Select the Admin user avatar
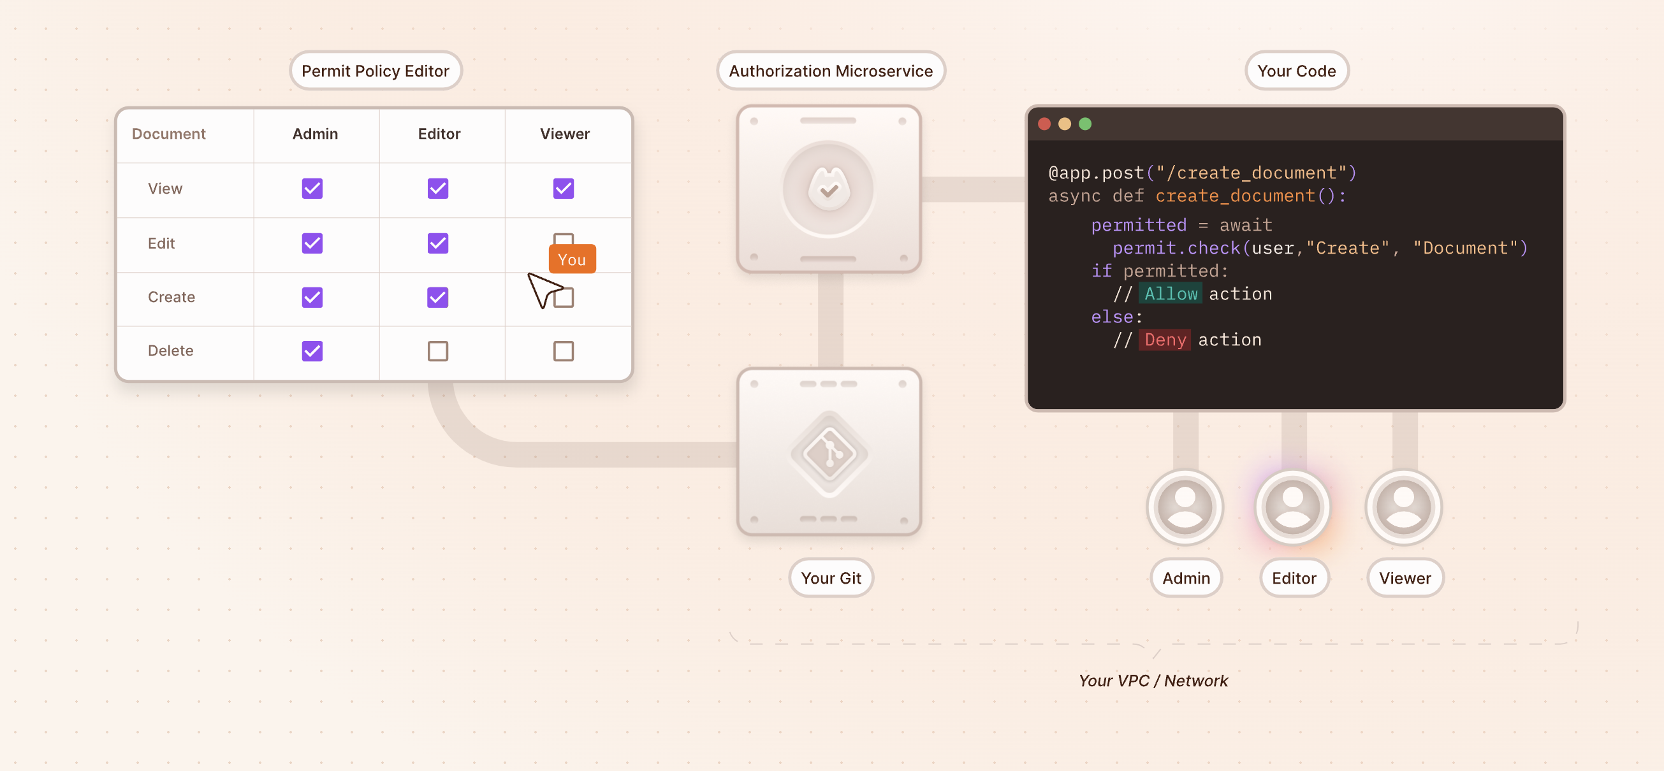Screen dimensions: 1664x771 (1185, 508)
